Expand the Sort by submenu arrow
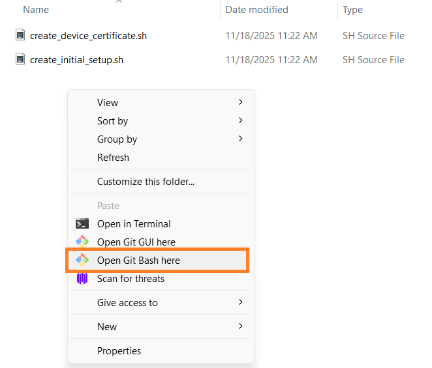Image resolution: width=432 pixels, height=368 pixels. click(x=240, y=120)
